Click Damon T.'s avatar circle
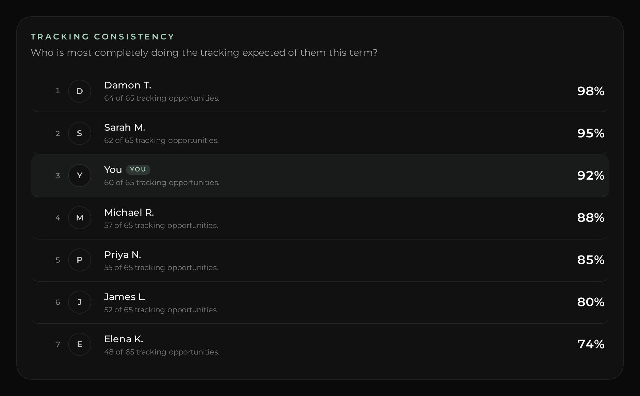Viewport: 640px width, 396px height. (80, 91)
